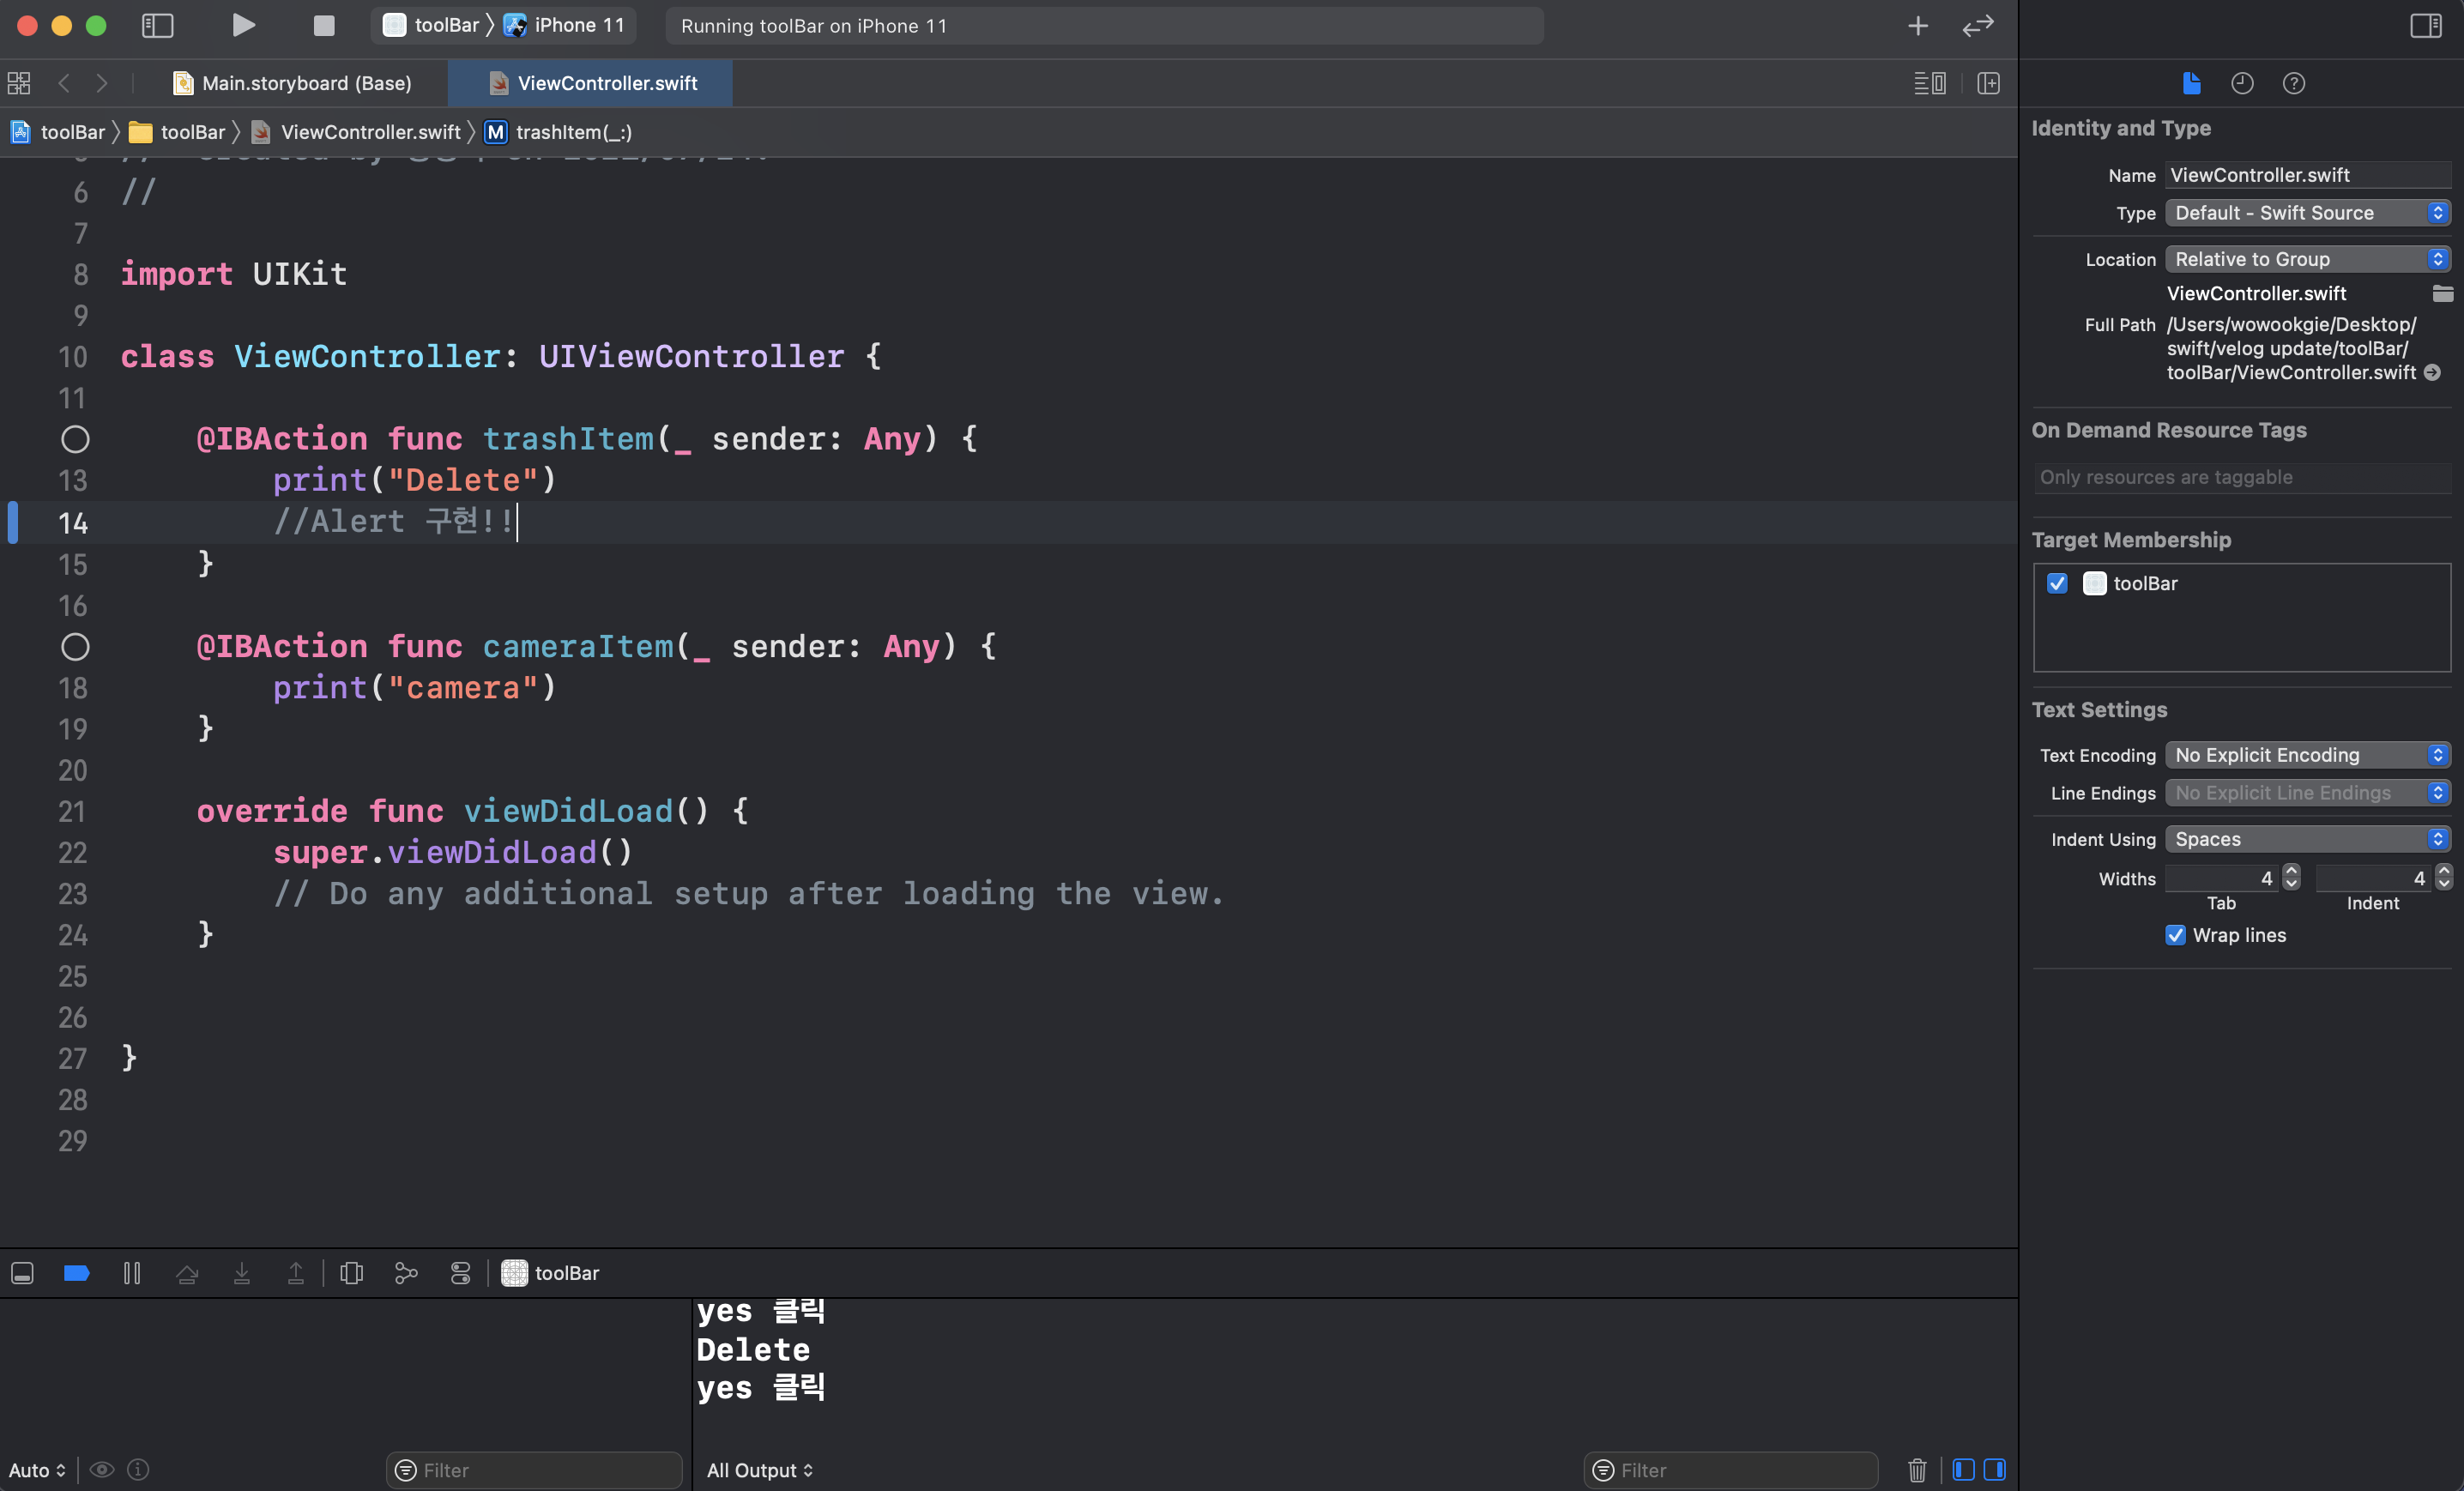
Task: Toggle breakpoints activation button
Action: coord(77,1273)
